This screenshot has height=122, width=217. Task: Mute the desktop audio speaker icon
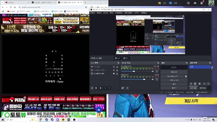153,72
